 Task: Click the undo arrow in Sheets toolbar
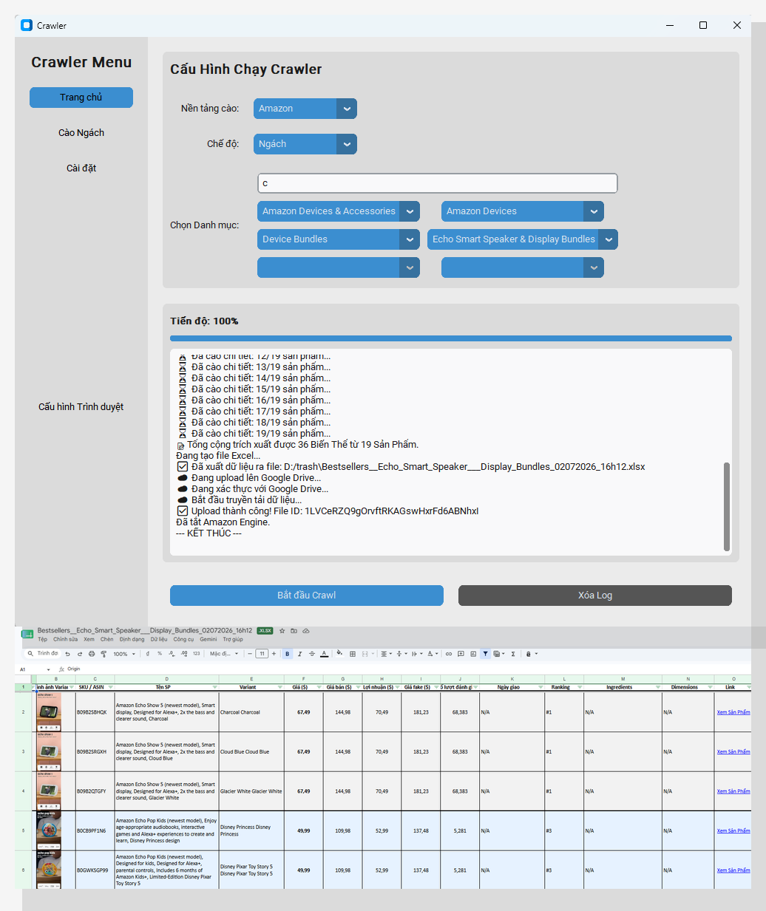pos(67,654)
